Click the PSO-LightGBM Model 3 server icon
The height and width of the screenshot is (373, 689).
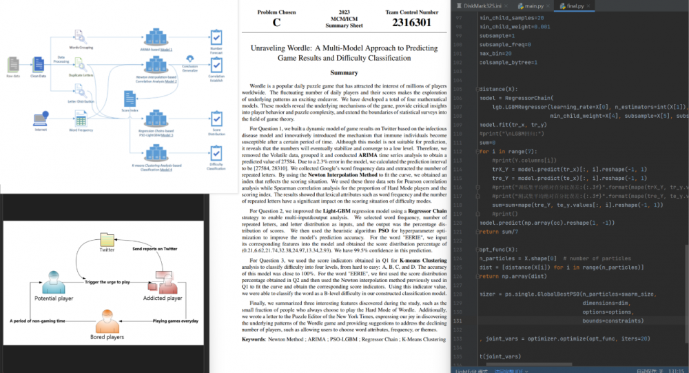point(156,119)
